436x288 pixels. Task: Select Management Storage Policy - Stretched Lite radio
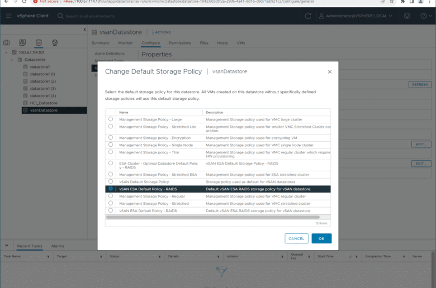coord(111,126)
